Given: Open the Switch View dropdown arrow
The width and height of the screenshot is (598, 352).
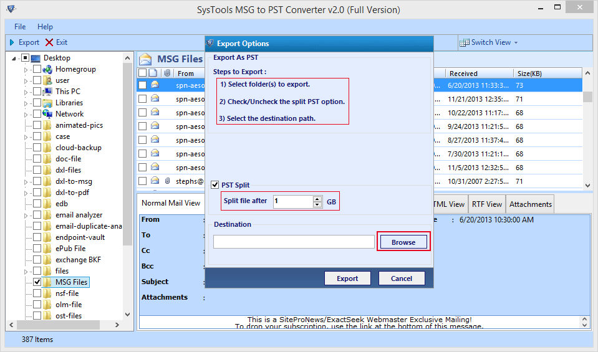Looking at the screenshot, I should (516, 42).
